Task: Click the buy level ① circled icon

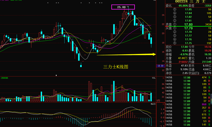Action: [175, 28]
